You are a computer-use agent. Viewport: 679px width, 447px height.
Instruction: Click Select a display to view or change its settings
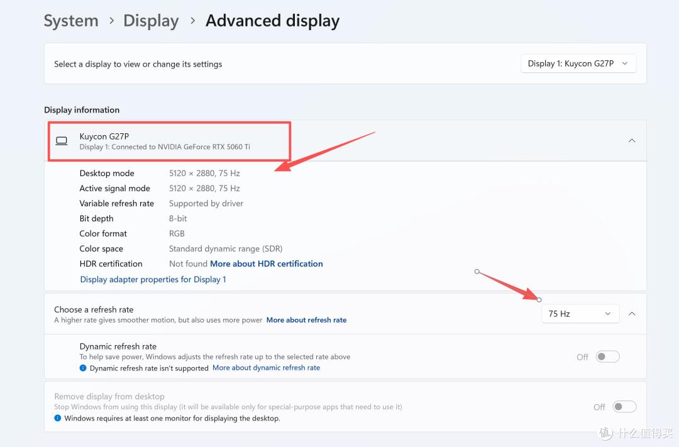[138, 64]
